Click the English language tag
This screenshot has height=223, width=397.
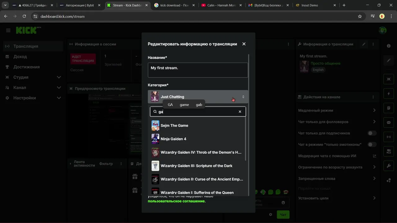[318, 70]
